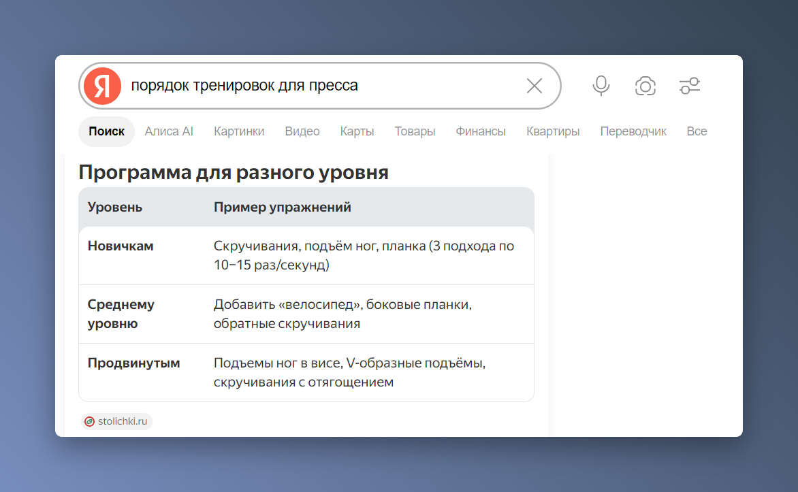Click the Yandex logo in the search bar
This screenshot has width=798, height=492.
pos(102,86)
